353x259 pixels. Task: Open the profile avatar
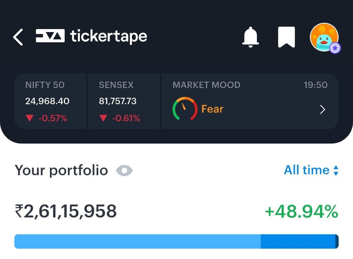pos(324,37)
